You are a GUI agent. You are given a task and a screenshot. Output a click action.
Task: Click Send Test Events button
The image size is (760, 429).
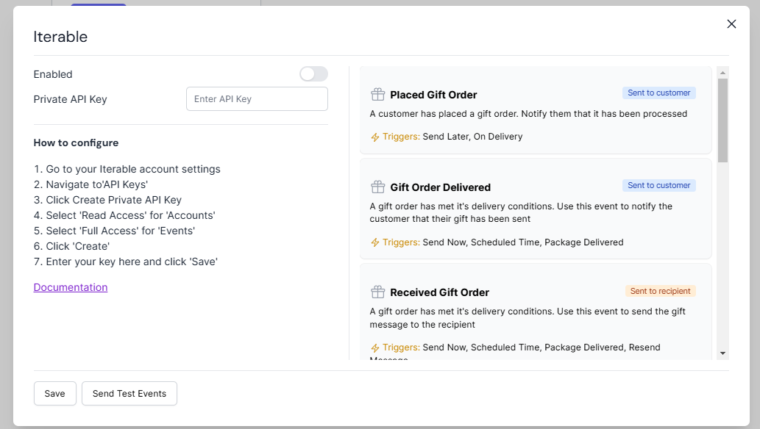[129, 393]
